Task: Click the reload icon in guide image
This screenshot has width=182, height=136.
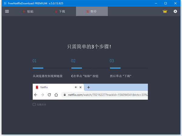Action: pos(49,95)
